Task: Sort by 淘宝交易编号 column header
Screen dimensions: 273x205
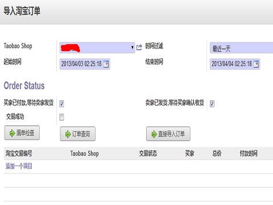Action: click(19, 153)
